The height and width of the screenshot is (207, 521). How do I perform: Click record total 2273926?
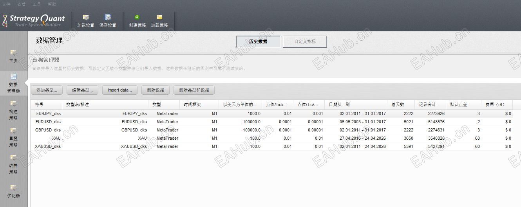pyautogui.click(x=436, y=113)
